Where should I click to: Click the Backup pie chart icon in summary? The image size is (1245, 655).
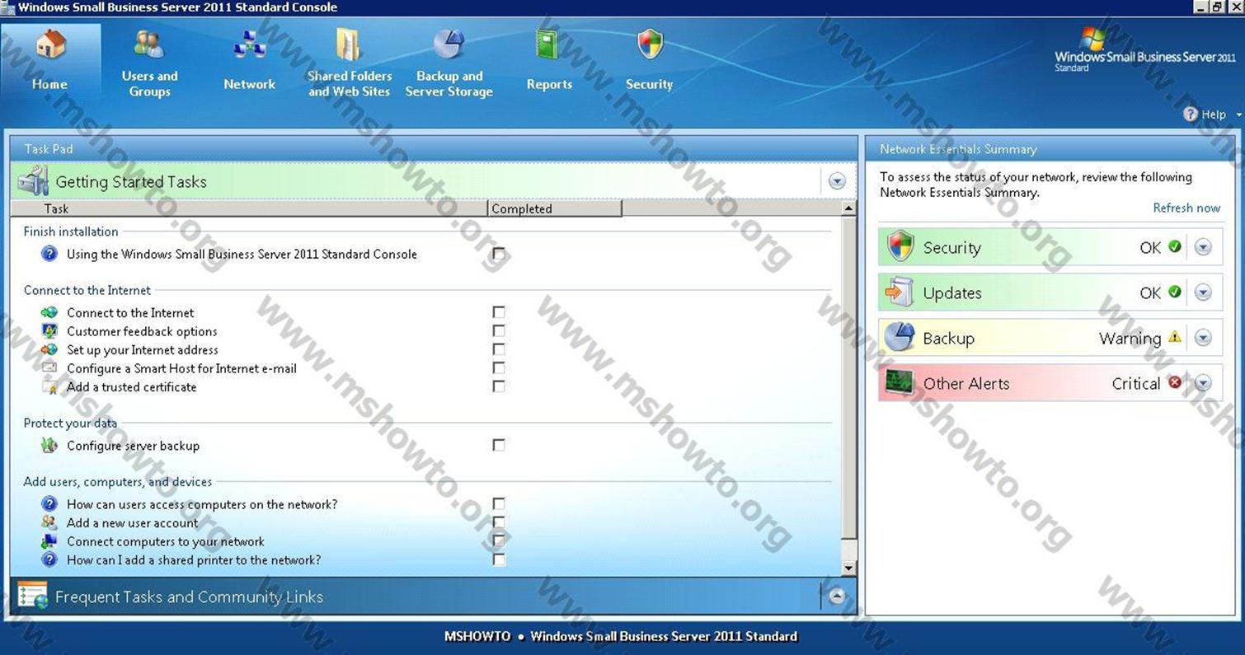(x=900, y=337)
